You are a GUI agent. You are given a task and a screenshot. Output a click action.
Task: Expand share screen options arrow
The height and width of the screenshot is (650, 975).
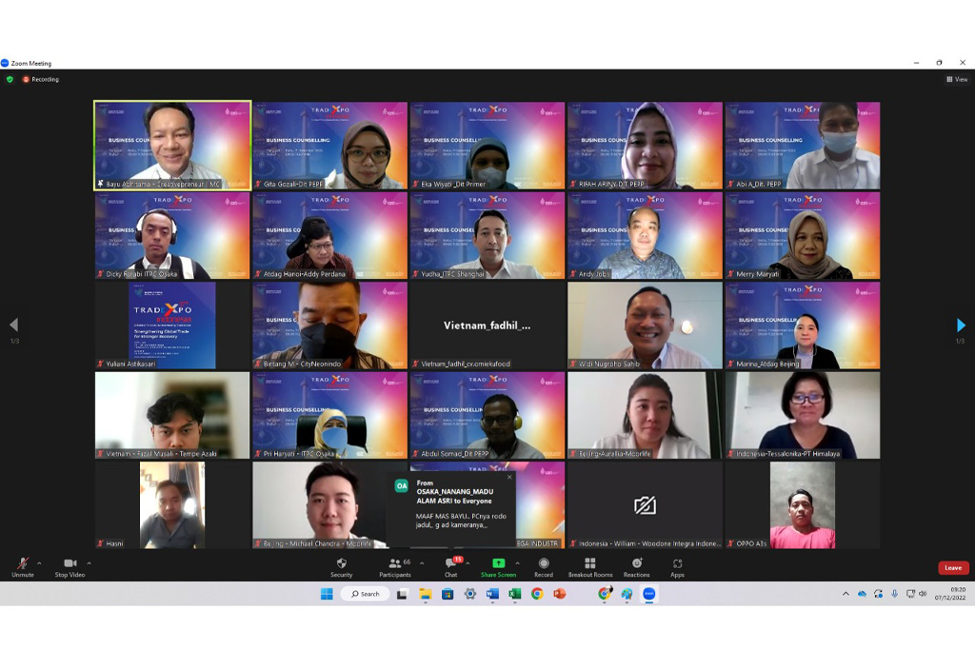tap(519, 562)
